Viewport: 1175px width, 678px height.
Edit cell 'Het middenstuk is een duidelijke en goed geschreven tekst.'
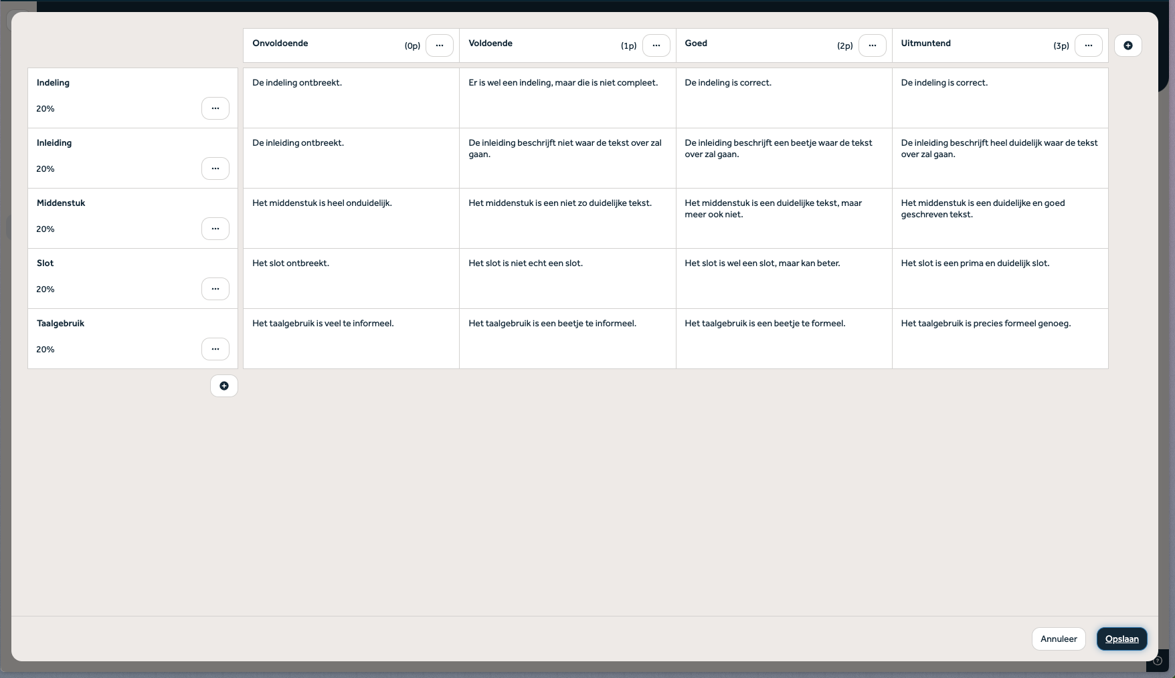click(x=1000, y=219)
